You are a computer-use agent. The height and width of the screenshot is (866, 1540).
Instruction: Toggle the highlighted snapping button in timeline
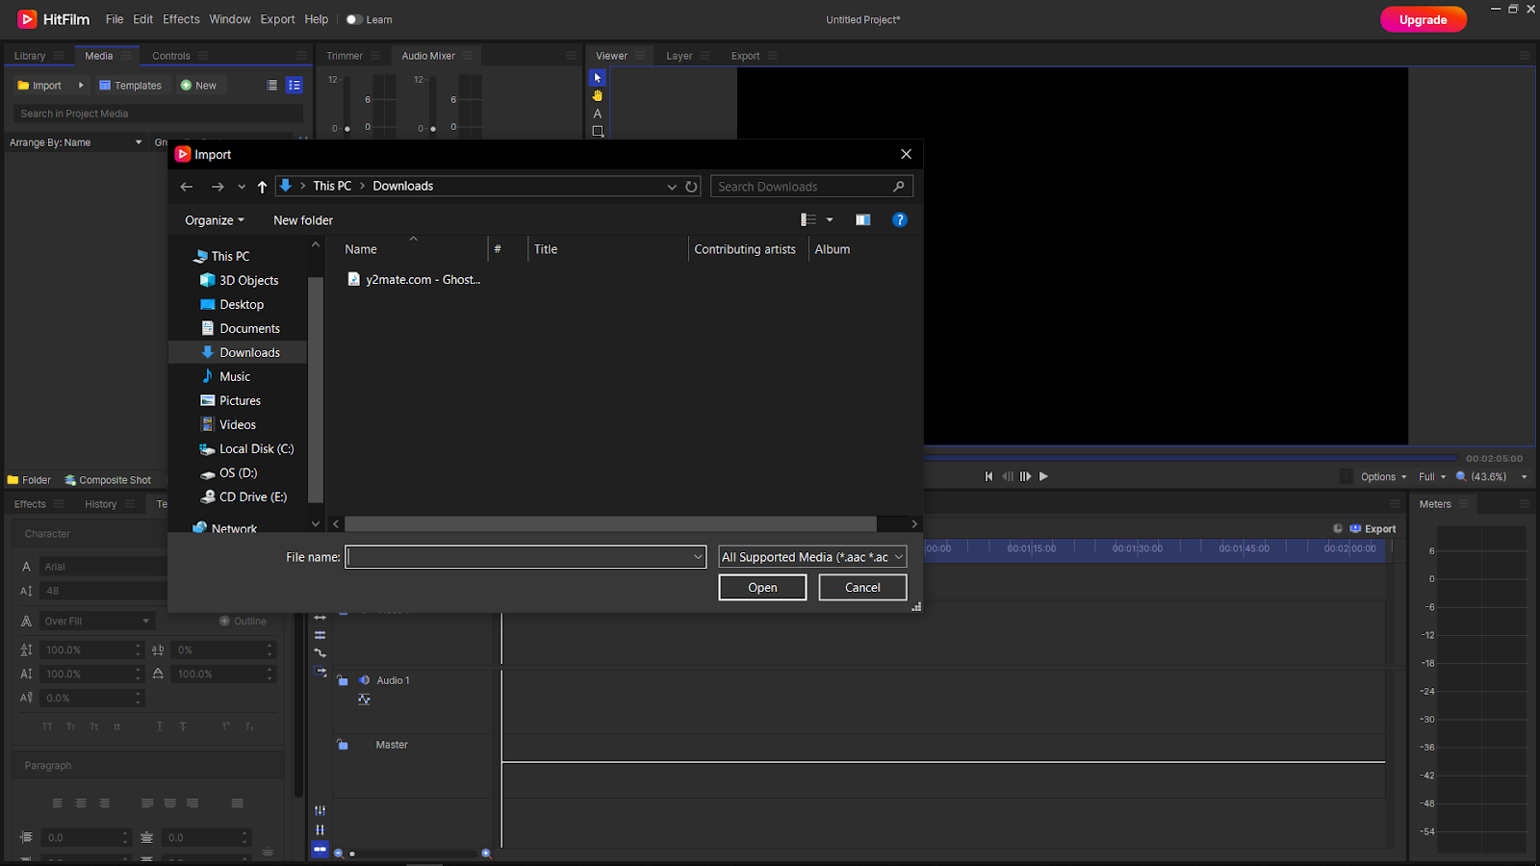point(320,850)
